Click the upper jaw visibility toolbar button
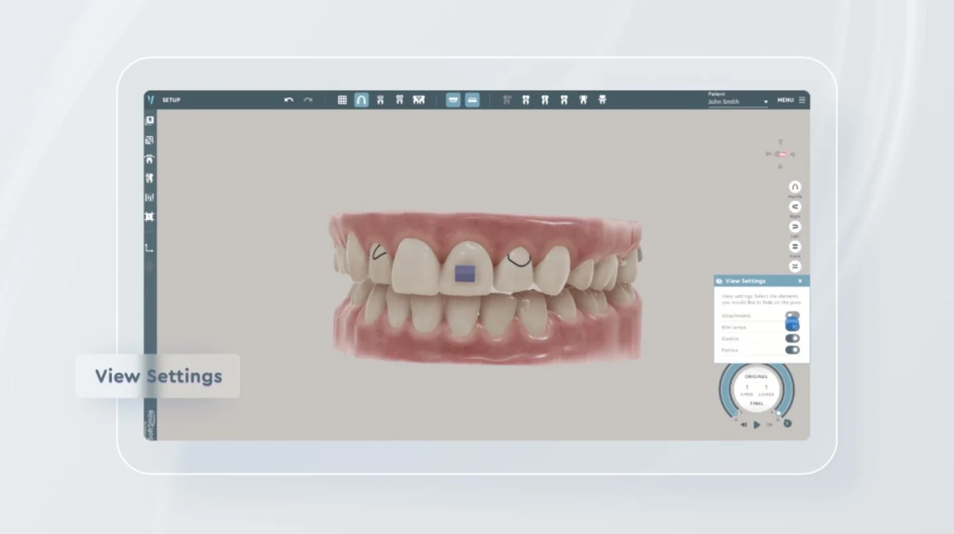The width and height of the screenshot is (954, 534). pos(453,100)
